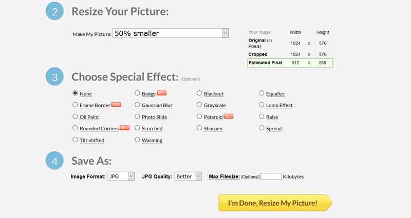Pick the Sharpen effect
This screenshot has width=411, height=218.
(x=199, y=128)
